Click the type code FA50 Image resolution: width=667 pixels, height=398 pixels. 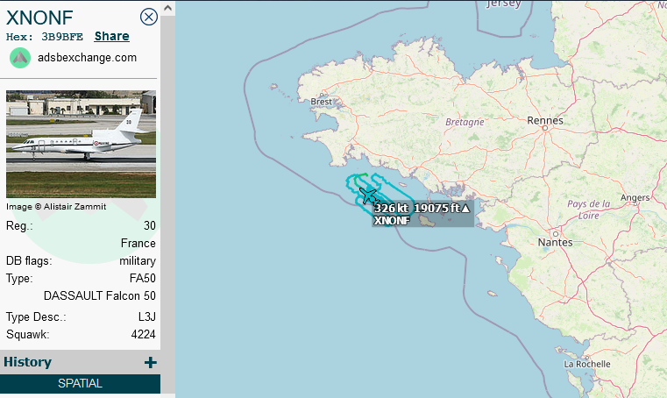click(x=143, y=278)
